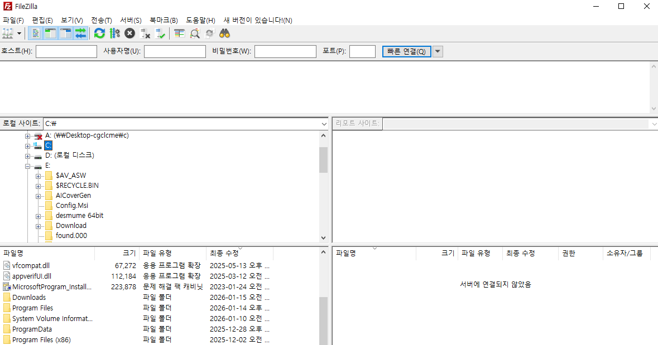658x345 pixels.
Task: Refresh the file and folder lists
Action: tap(99, 33)
